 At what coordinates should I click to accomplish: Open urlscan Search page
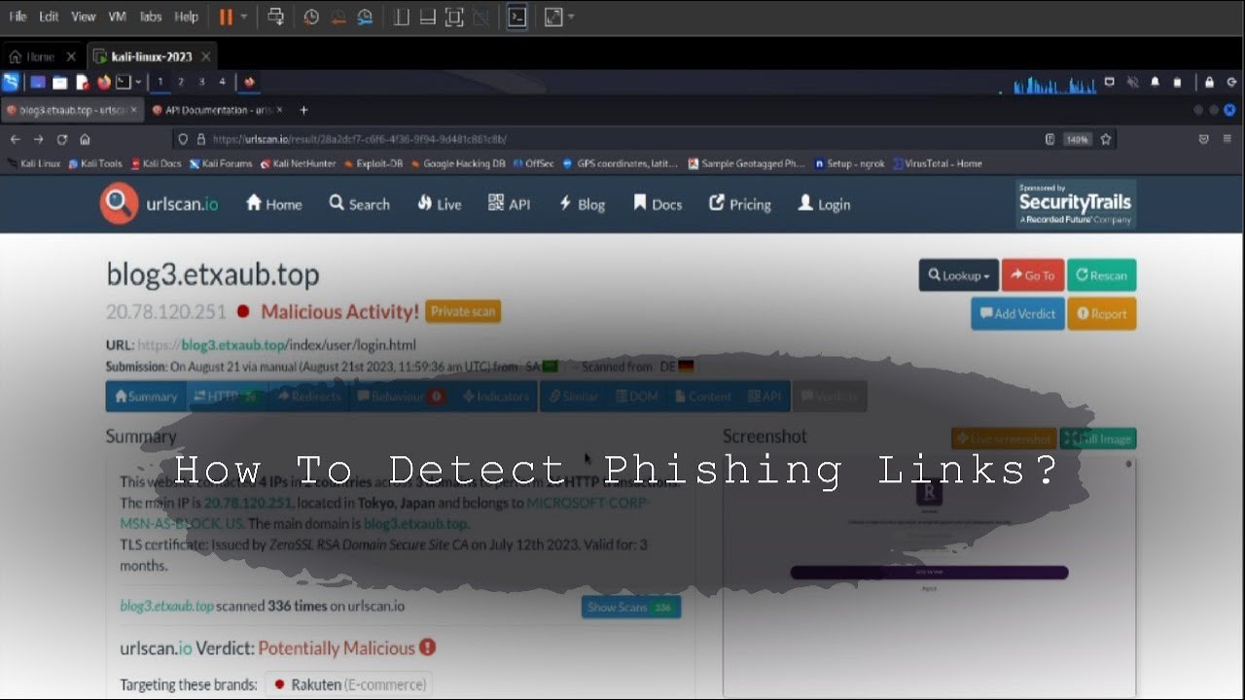(x=359, y=203)
